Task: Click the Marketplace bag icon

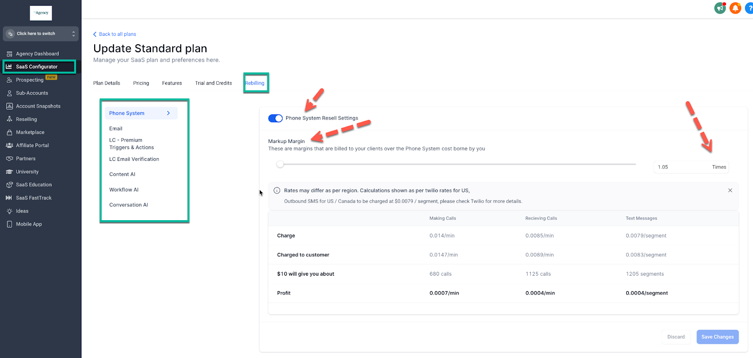Action: (9, 133)
